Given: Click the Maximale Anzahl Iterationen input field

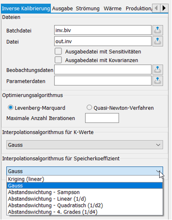Looking at the screenshot, I should (x=102, y=118).
